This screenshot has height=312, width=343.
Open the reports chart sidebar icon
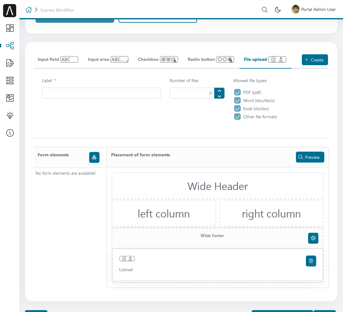(10, 98)
